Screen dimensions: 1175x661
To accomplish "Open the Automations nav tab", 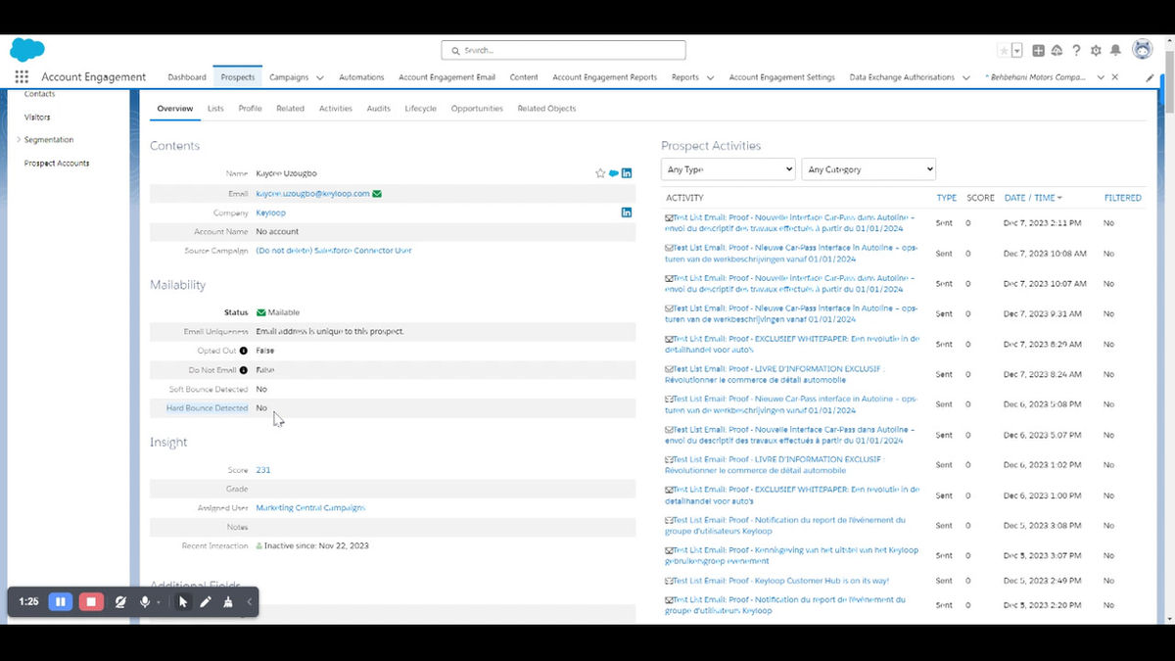I will point(361,77).
